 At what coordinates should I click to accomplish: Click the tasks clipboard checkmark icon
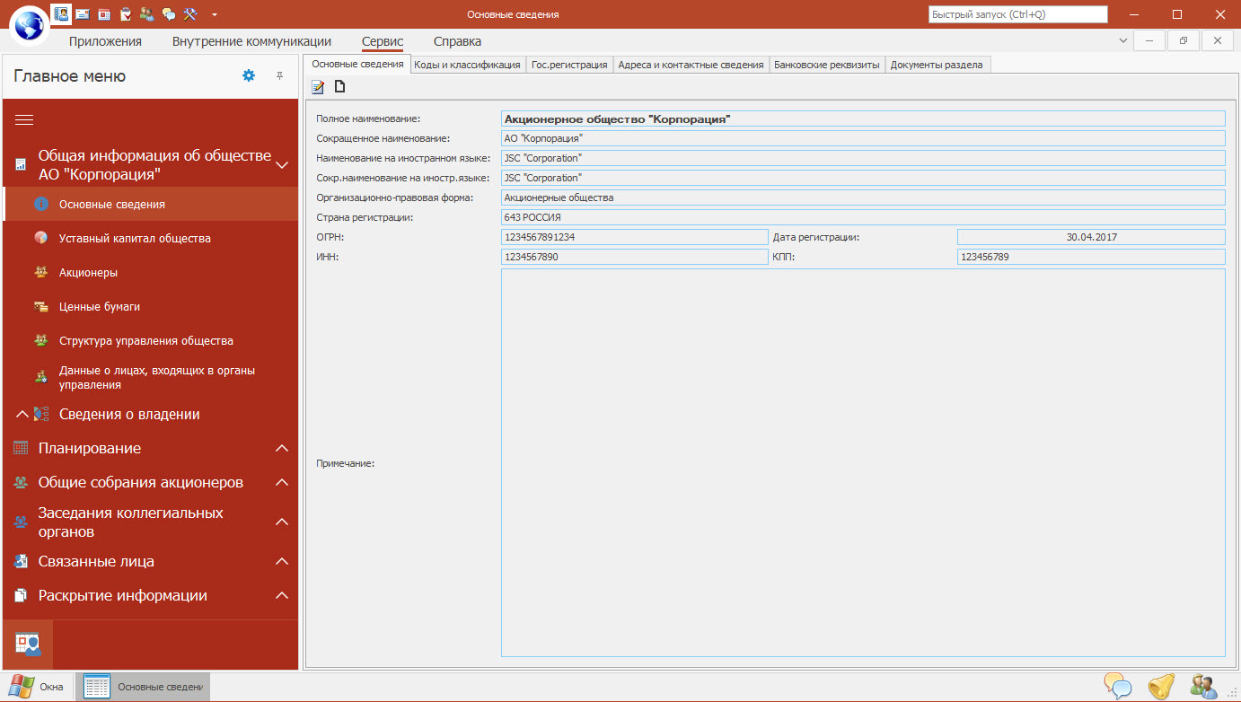pyautogui.click(x=126, y=14)
